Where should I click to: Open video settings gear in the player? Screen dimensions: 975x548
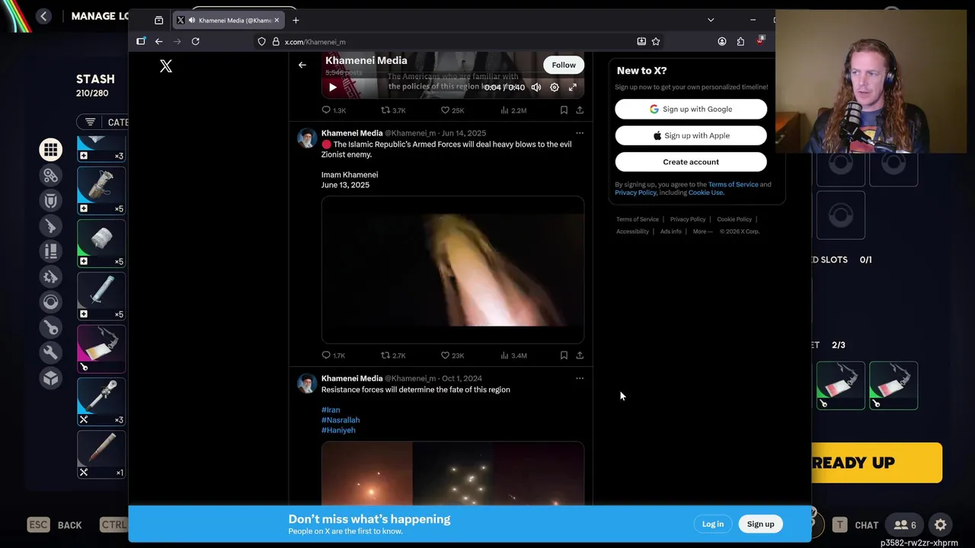(555, 88)
